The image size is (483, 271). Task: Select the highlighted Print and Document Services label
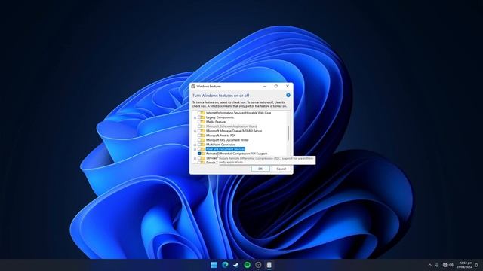click(x=226, y=149)
